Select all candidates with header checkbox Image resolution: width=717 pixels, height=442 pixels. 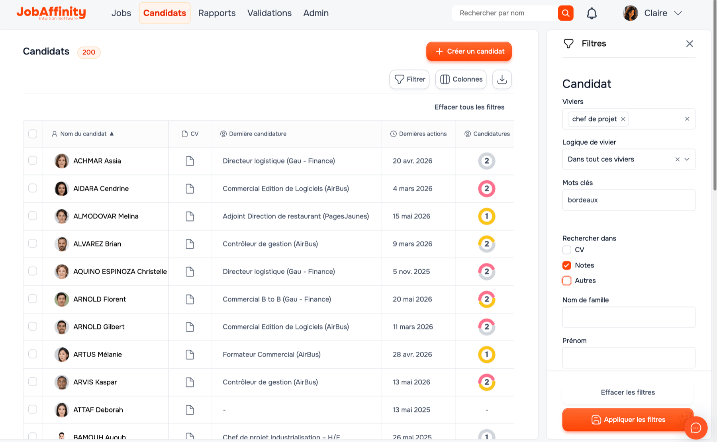[33, 134]
